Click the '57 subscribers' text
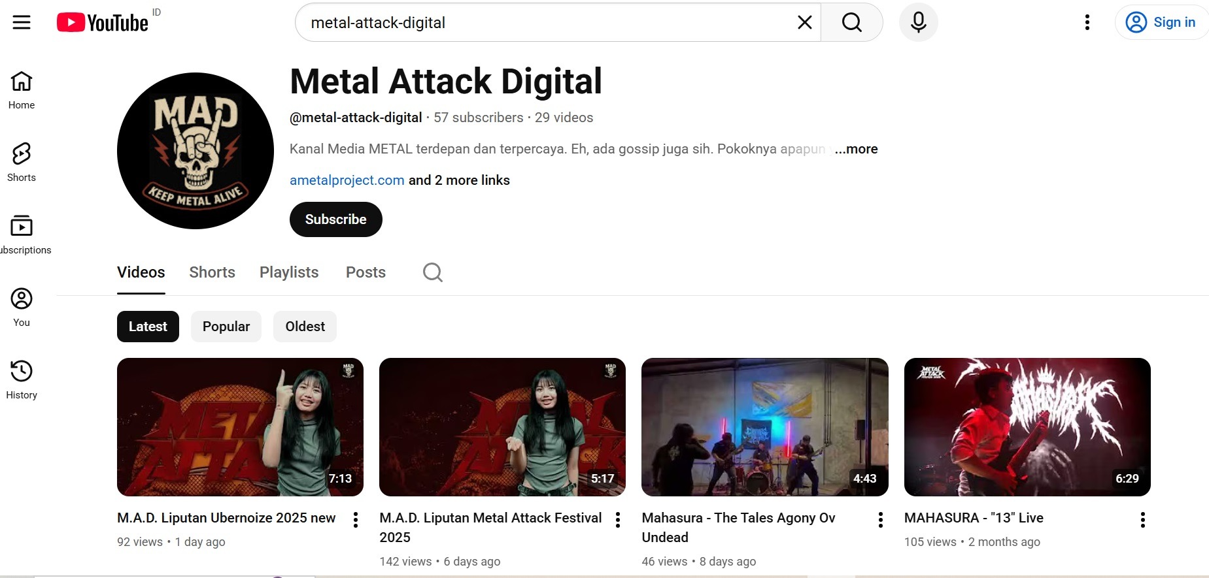This screenshot has height=578, width=1209. click(479, 118)
